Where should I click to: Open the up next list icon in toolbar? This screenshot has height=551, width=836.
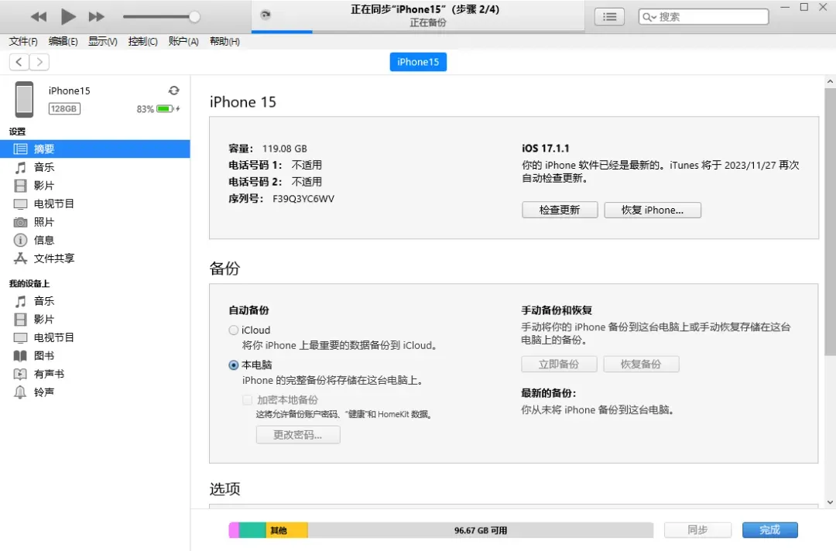coord(609,16)
